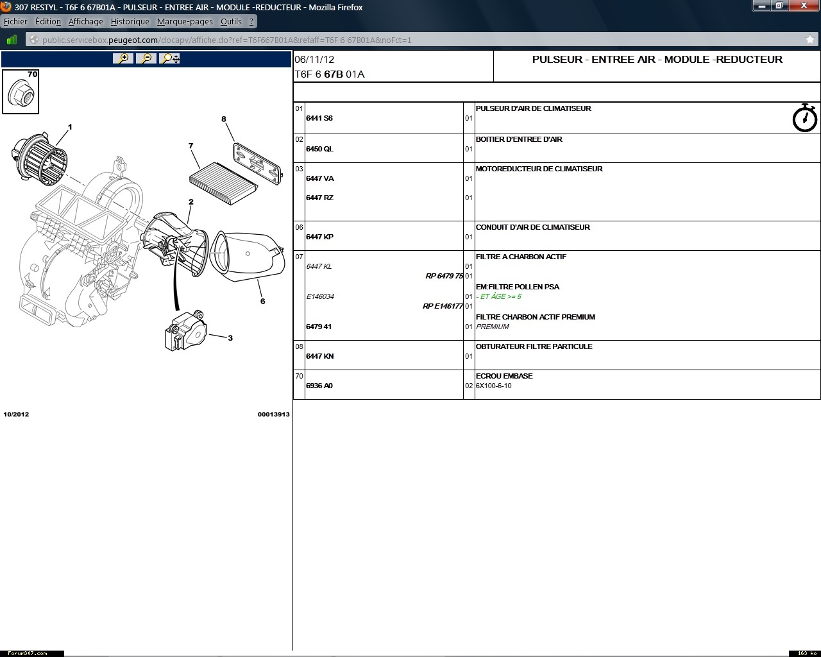Click the zoom in magnifier icon
Image resolution: width=821 pixels, height=657 pixels.
click(123, 58)
